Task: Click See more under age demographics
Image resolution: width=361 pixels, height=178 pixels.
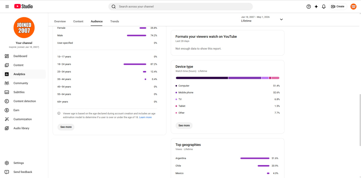Action: click(66, 127)
